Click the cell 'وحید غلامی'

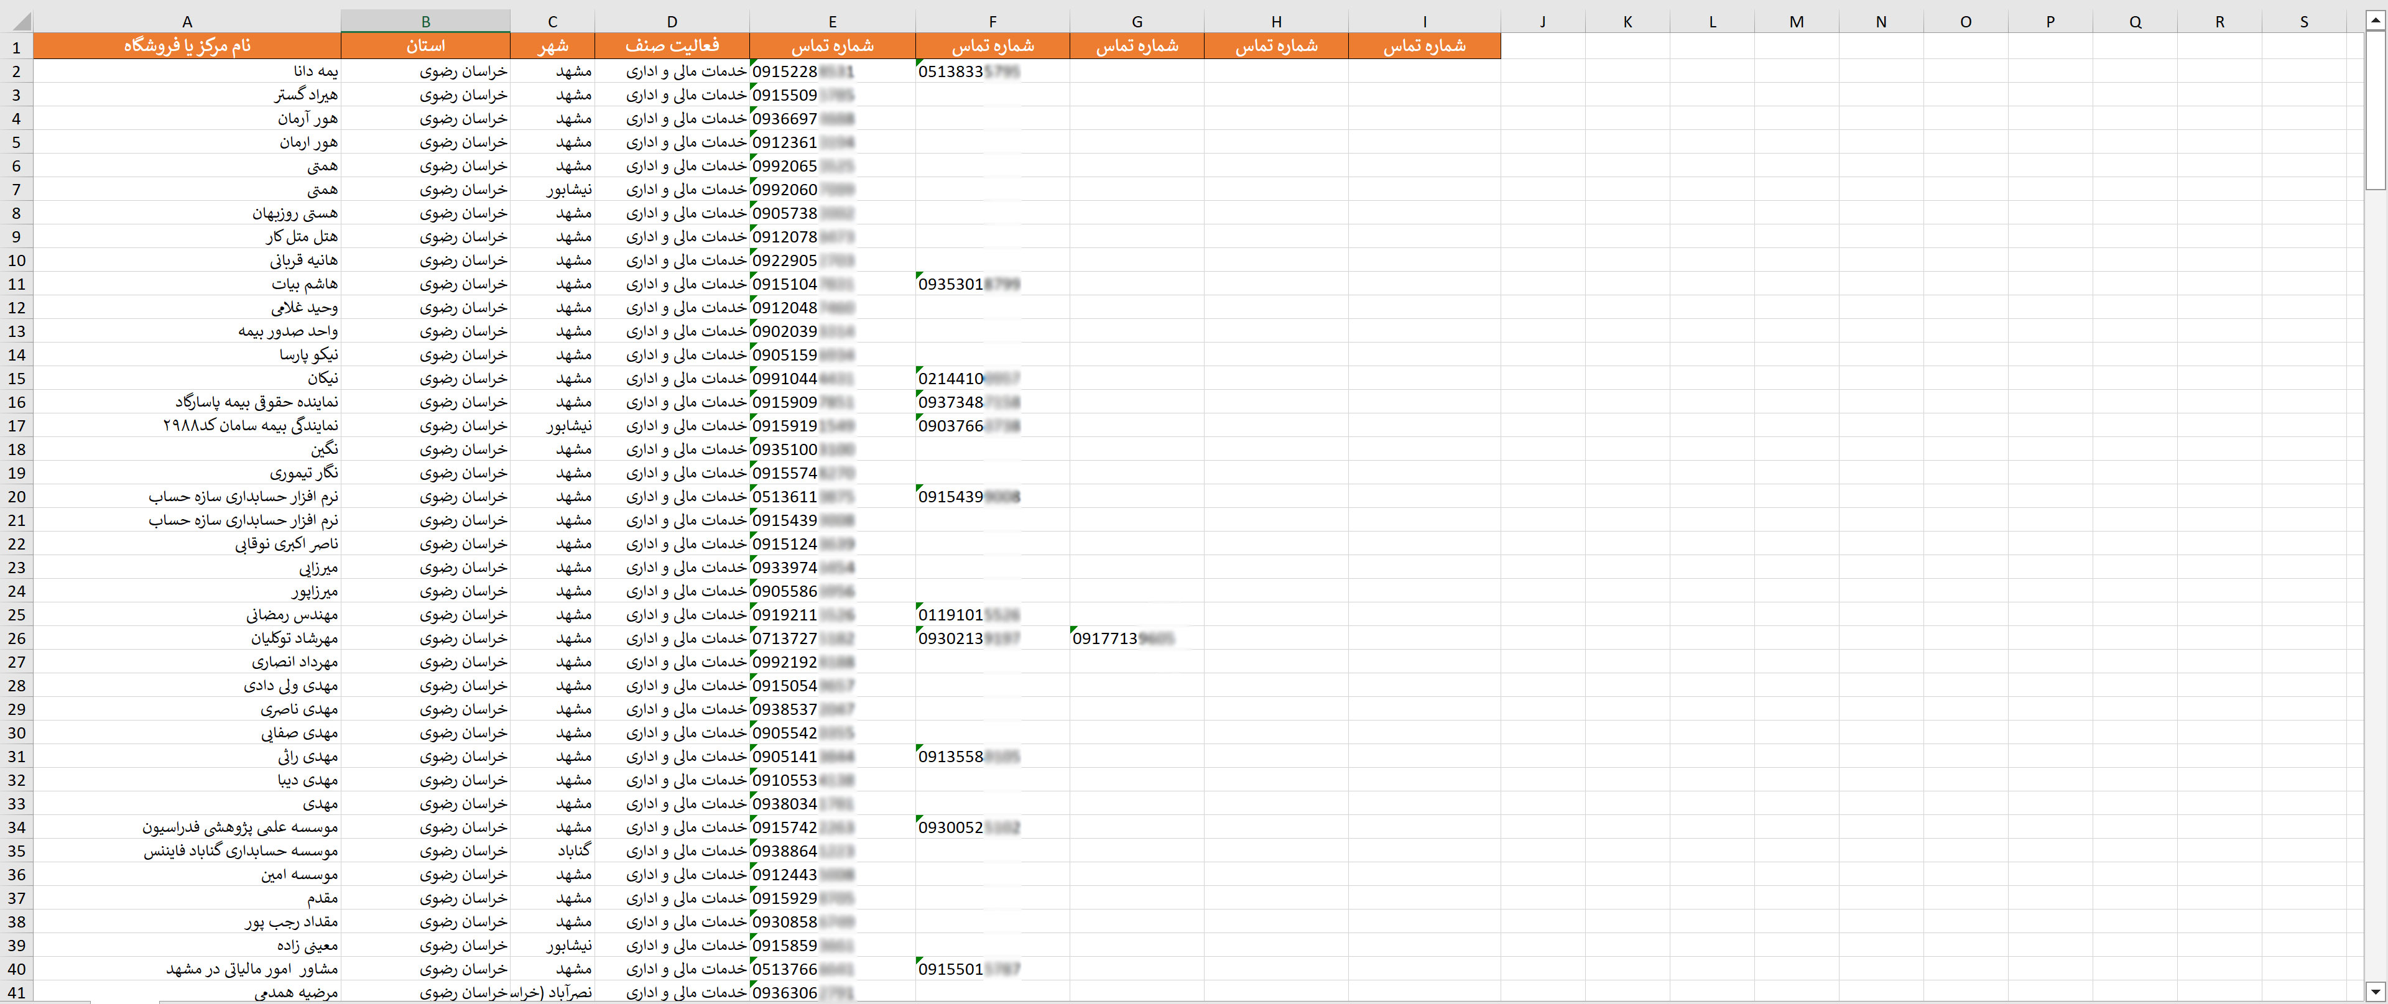click(x=187, y=308)
